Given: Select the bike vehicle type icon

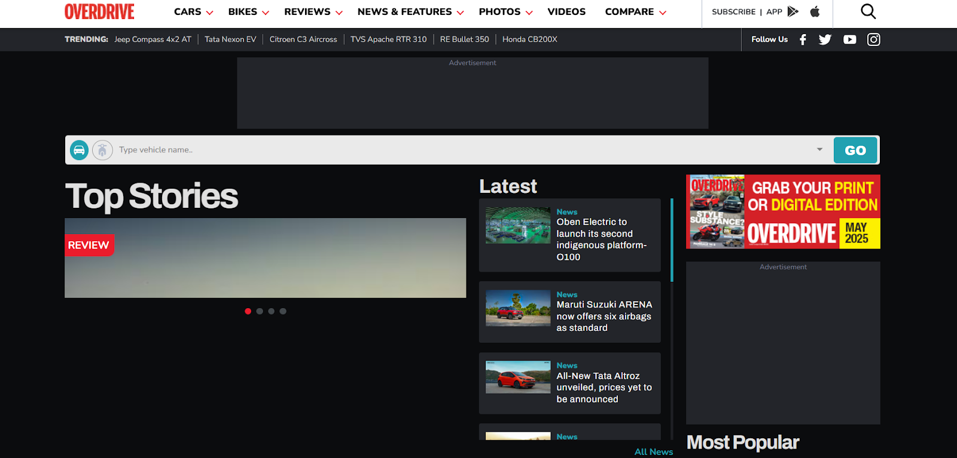Looking at the screenshot, I should coord(102,150).
